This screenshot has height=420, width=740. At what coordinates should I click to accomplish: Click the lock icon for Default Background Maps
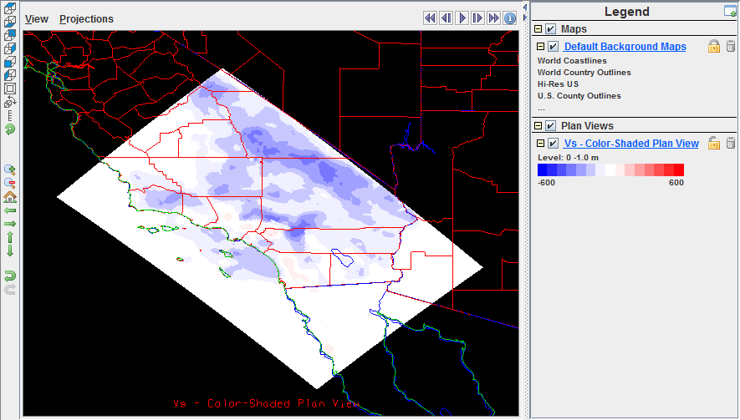tap(714, 47)
